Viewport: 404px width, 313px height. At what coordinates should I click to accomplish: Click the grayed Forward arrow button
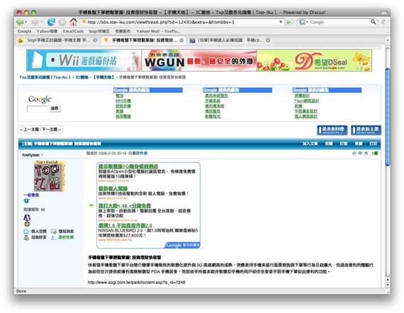click(35, 22)
